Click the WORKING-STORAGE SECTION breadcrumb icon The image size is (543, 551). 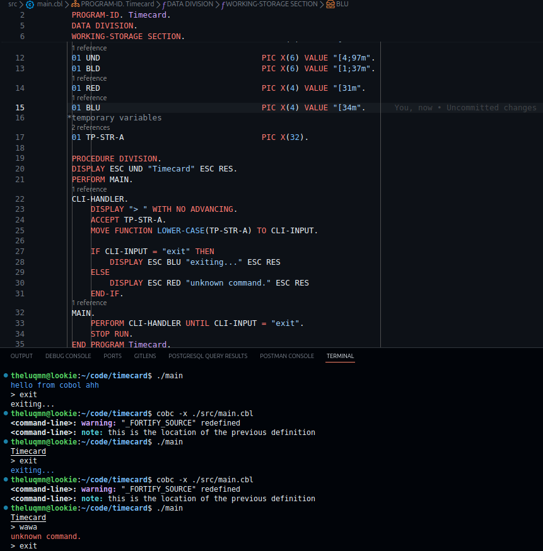(222, 4)
